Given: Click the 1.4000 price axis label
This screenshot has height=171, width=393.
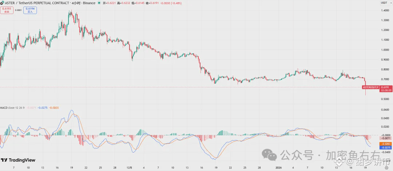Looking at the screenshot, I should click(385, 10).
